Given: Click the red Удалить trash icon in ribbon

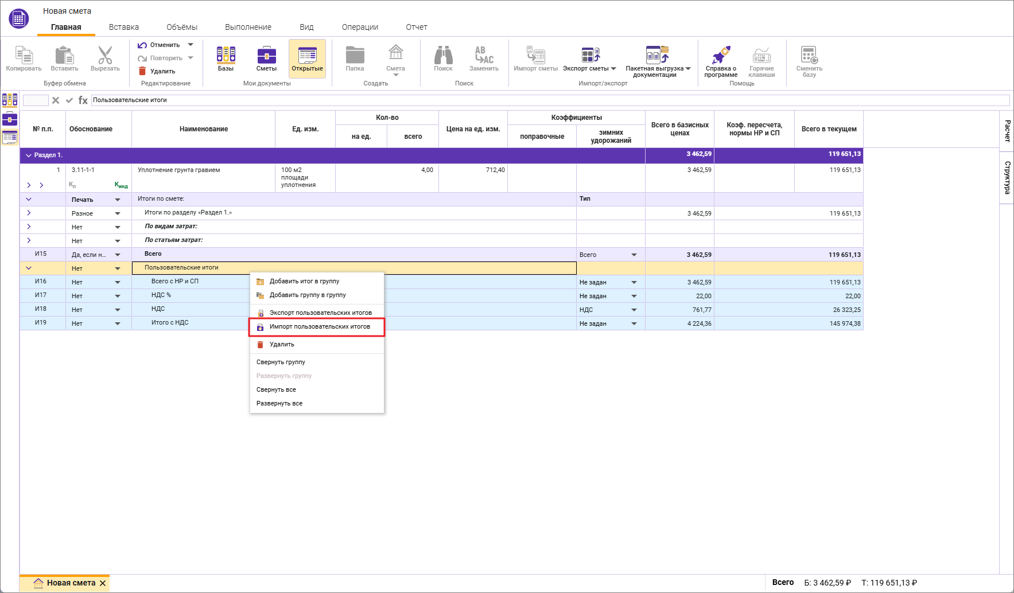Looking at the screenshot, I should [x=143, y=71].
